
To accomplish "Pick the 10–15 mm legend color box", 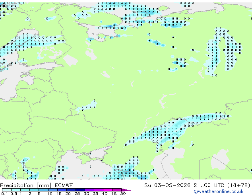I will coord(53,190).
